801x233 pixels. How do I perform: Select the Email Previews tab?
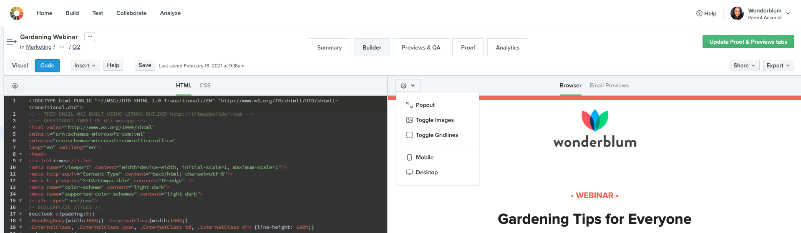(609, 85)
